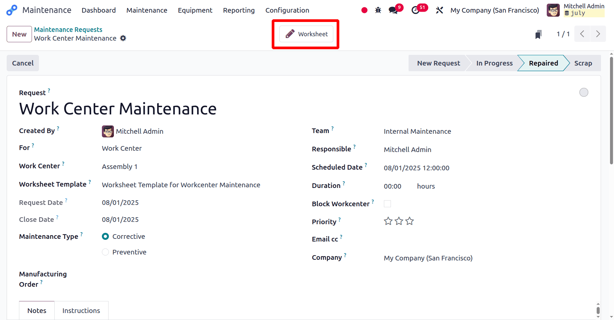The height and width of the screenshot is (320, 614).
Task: Show help tooltip for Block Workcenter
Action: click(x=373, y=202)
